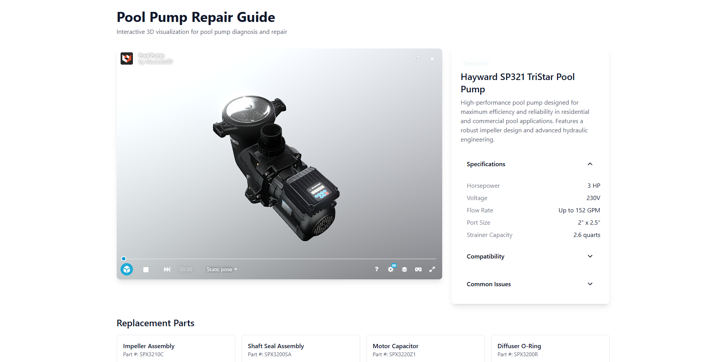Image resolution: width=728 pixels, height=362 pixels.
Task: Open the model inspector layers icon
Action: click(404, 269)
